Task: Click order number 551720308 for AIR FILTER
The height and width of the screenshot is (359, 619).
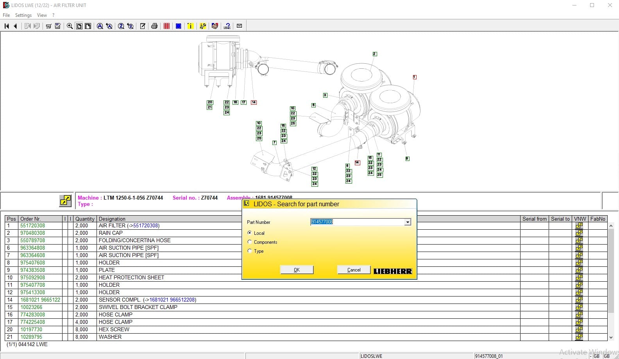Action: (x=33, y=226)
